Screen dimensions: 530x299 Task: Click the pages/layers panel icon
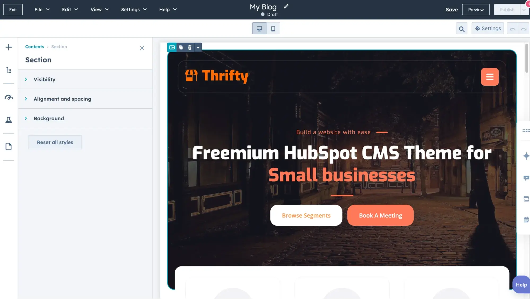(9, 70)
